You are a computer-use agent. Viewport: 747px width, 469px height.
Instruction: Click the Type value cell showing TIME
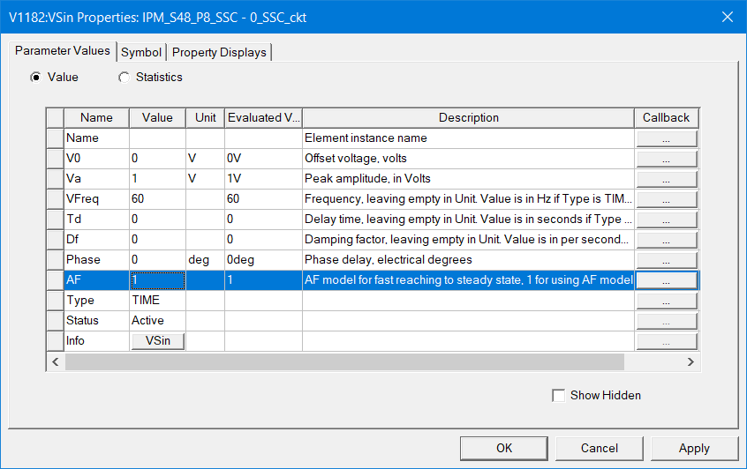point(157,301)
